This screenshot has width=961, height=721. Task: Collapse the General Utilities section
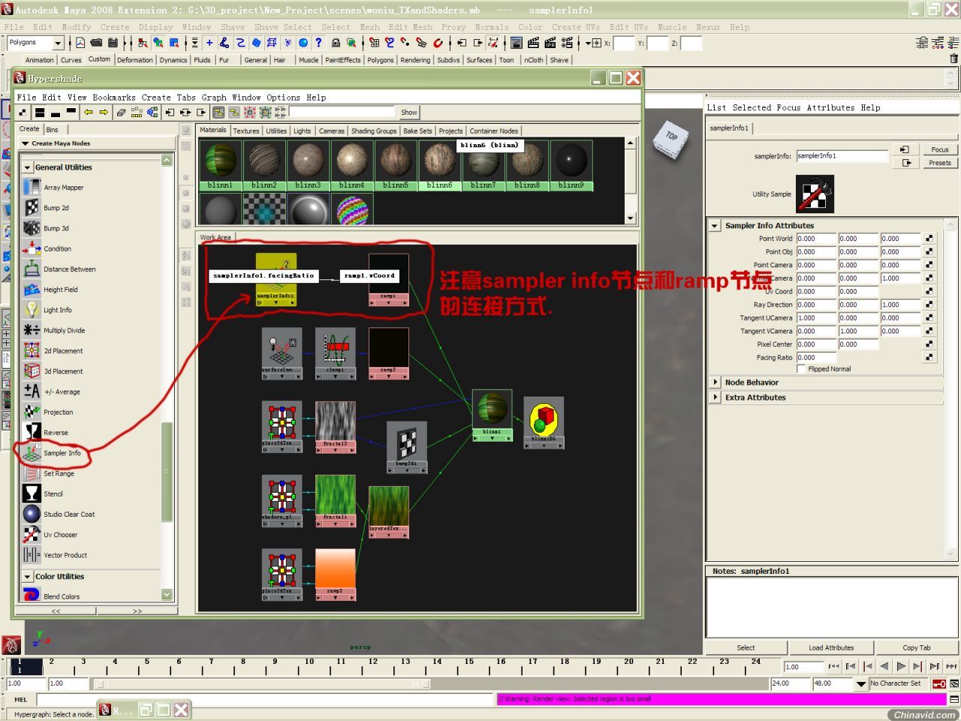28,167
